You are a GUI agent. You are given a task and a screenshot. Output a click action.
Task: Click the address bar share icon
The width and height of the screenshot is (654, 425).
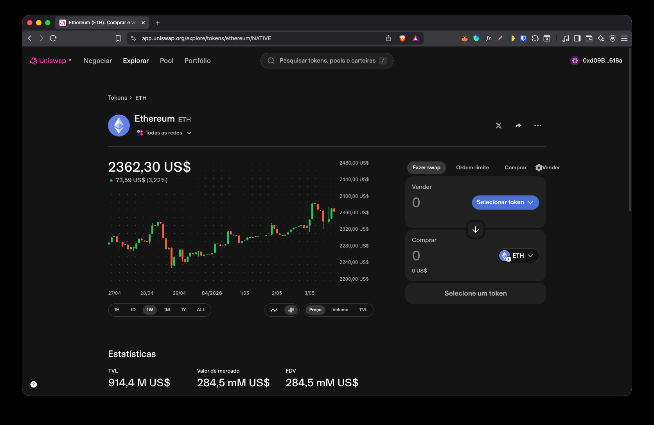coord(388,38)
